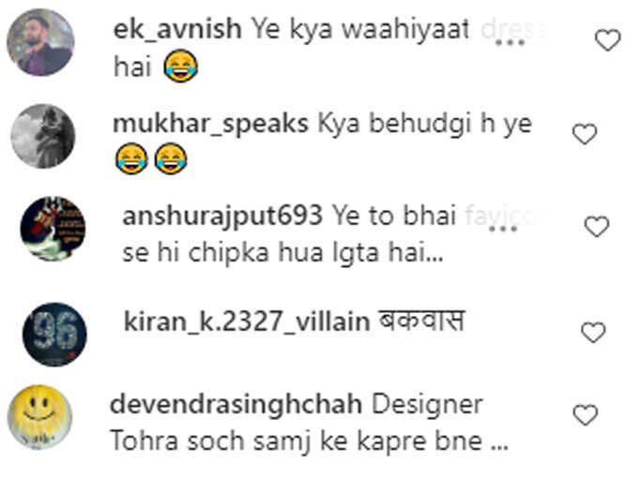Open the three-dot menu on anshurajput693's comment
The image size is (638, 478).
[503, 229]
